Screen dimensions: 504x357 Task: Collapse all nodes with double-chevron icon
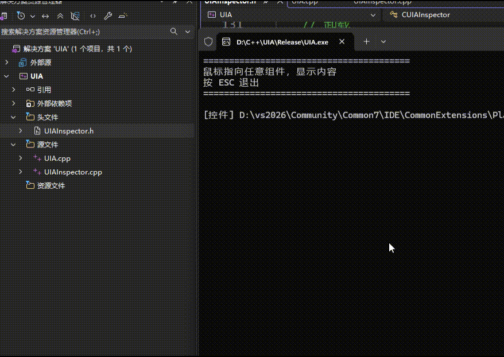60,16
